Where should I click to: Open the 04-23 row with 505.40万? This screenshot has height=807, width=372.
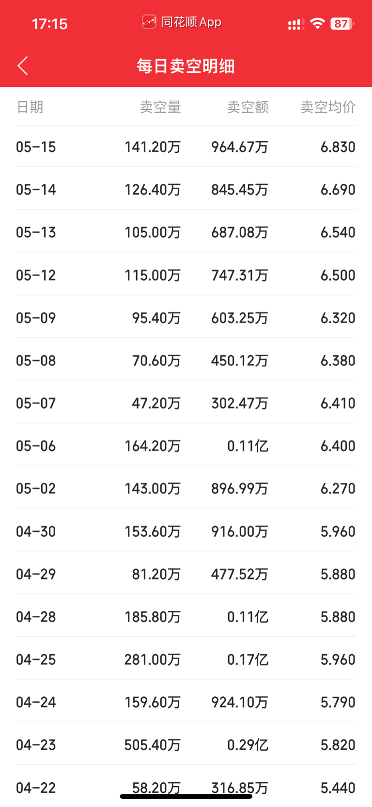pyautogui.click(x=186, y=744)
